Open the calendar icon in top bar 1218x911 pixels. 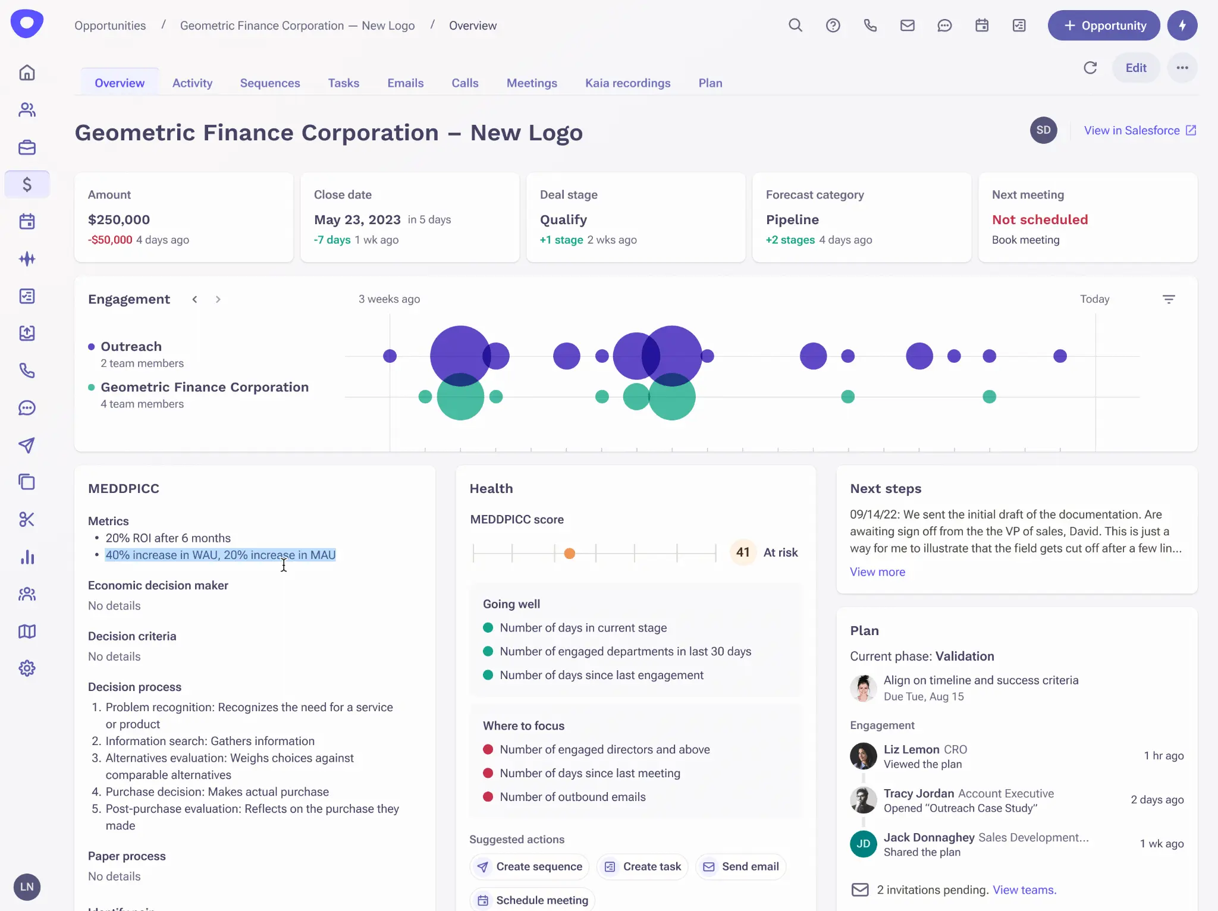tap(981, 25)
